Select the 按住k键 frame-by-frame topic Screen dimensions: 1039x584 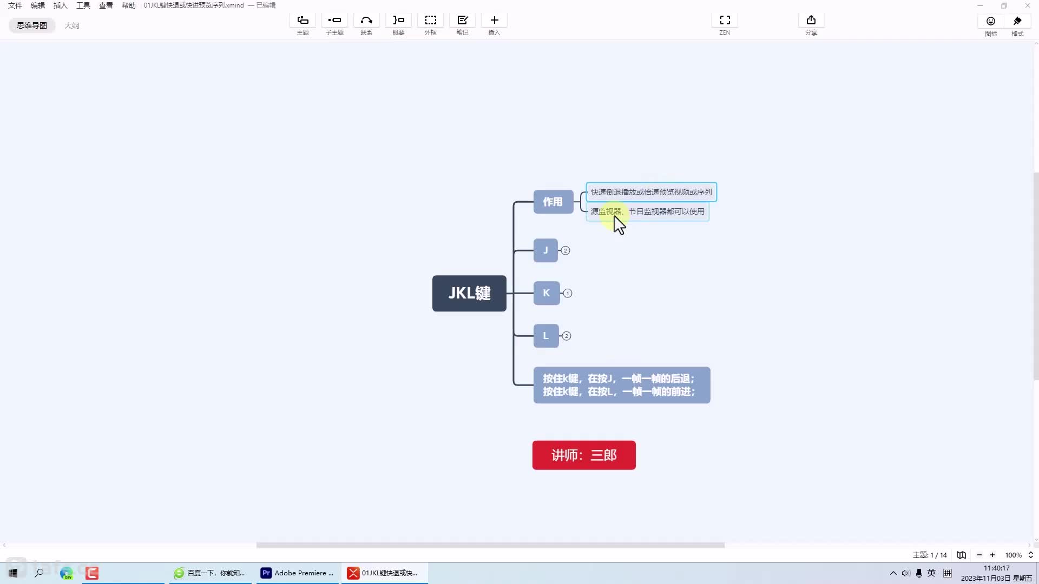622,385
